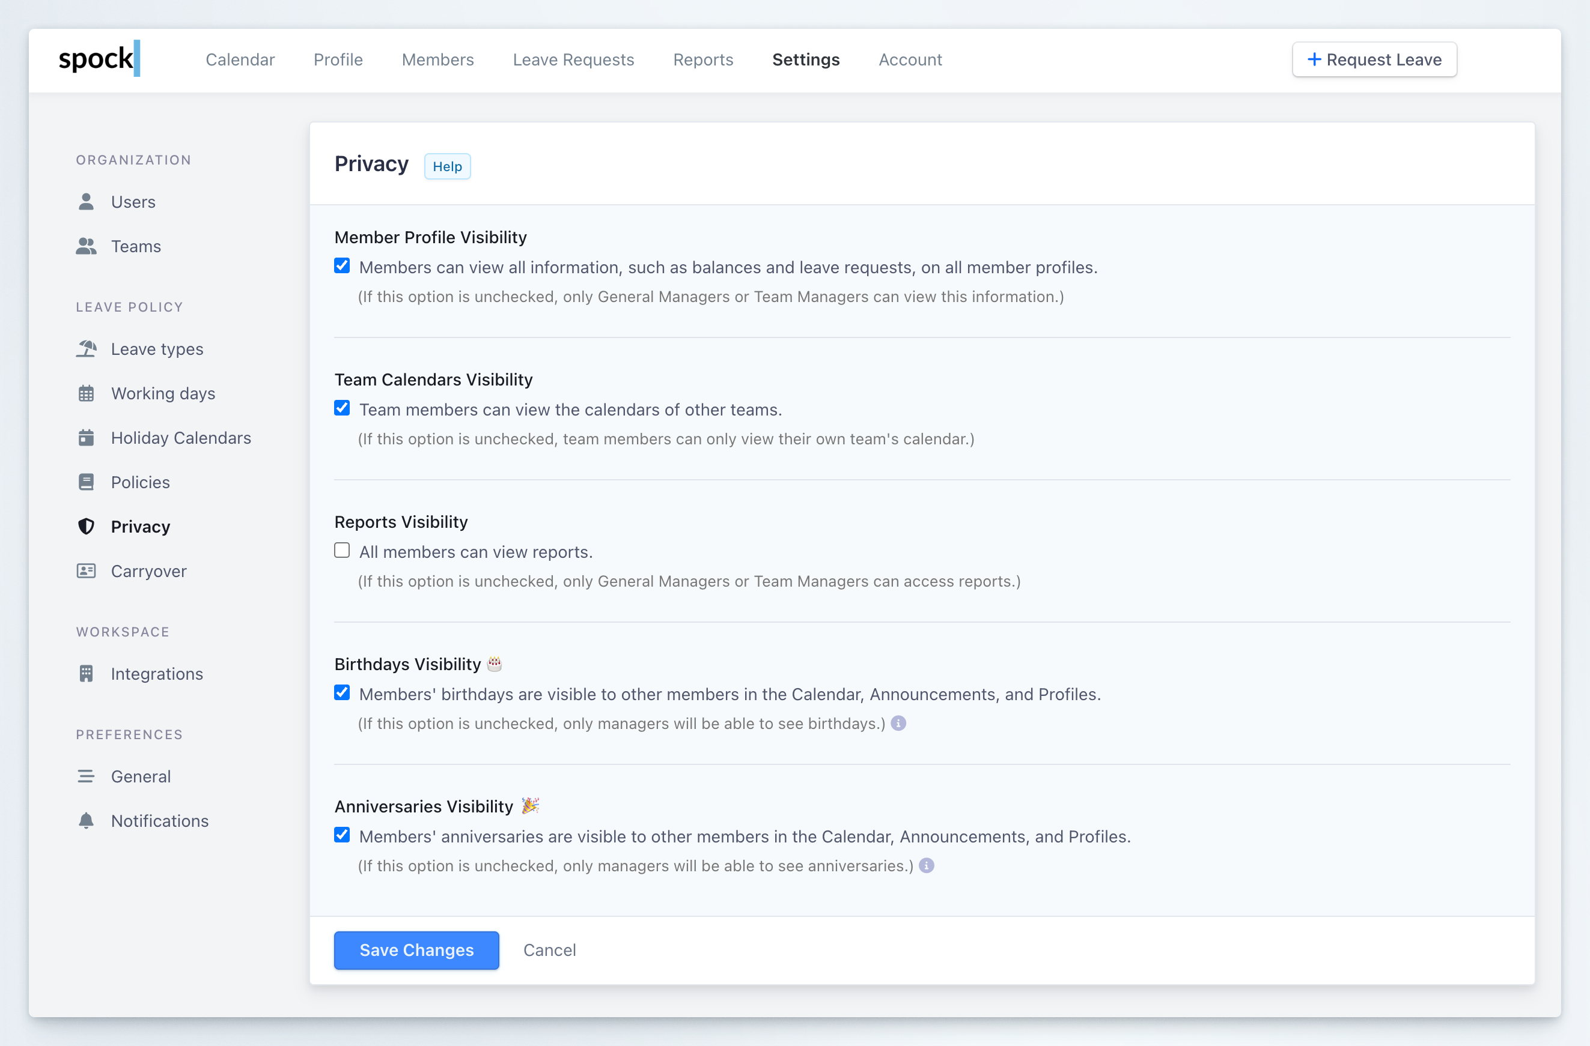Enable All members can view reports
The image size is (1590, 1046).
[x=342, y=551]
